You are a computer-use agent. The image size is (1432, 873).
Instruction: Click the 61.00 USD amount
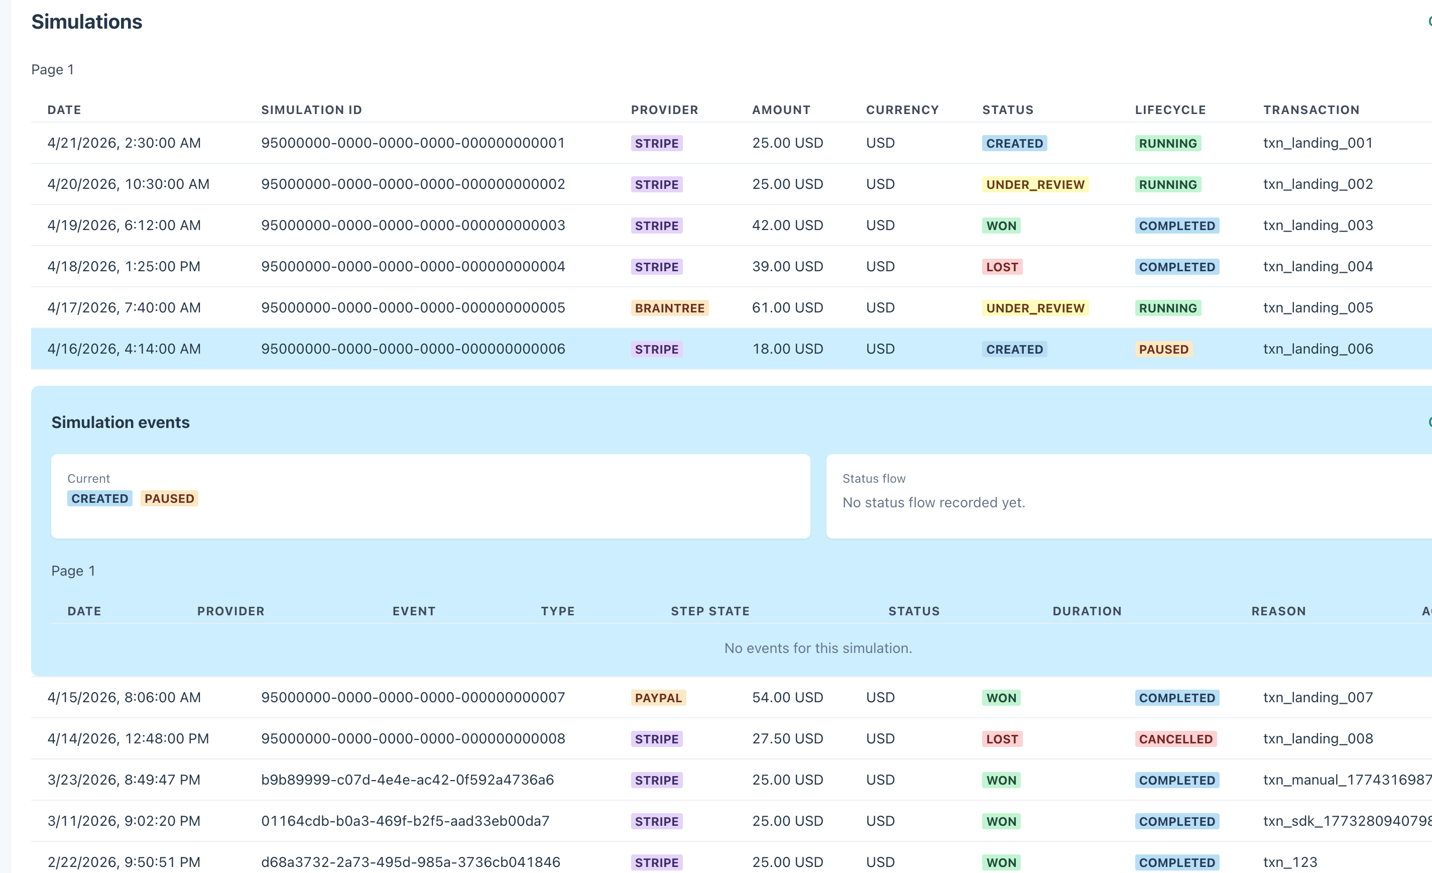point(787,308)
